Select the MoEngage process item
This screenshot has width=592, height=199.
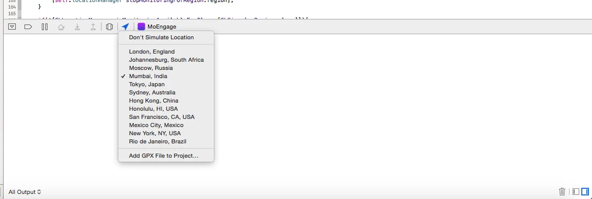pyautogui.click(x=157, y=27)
